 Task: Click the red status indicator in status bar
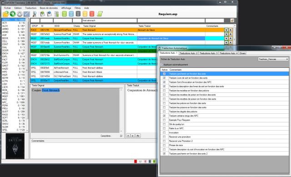(x=135, y=162)
